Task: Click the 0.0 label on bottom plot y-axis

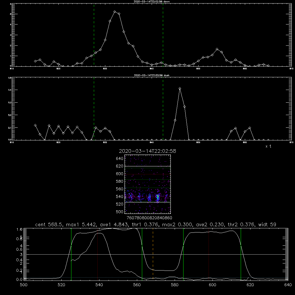Action: point(19,280)
